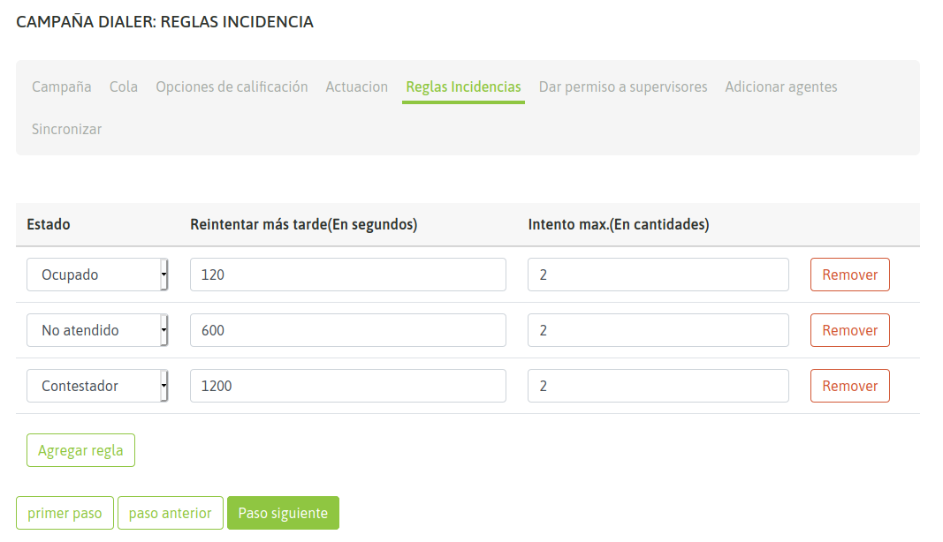Click the Reglas Incidencias tab

click(463, 87)
